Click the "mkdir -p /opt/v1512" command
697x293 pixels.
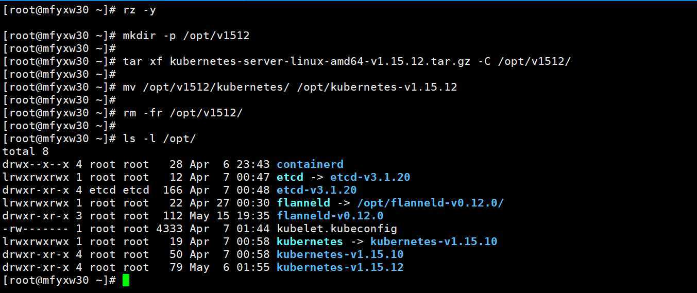click(186, 36)
